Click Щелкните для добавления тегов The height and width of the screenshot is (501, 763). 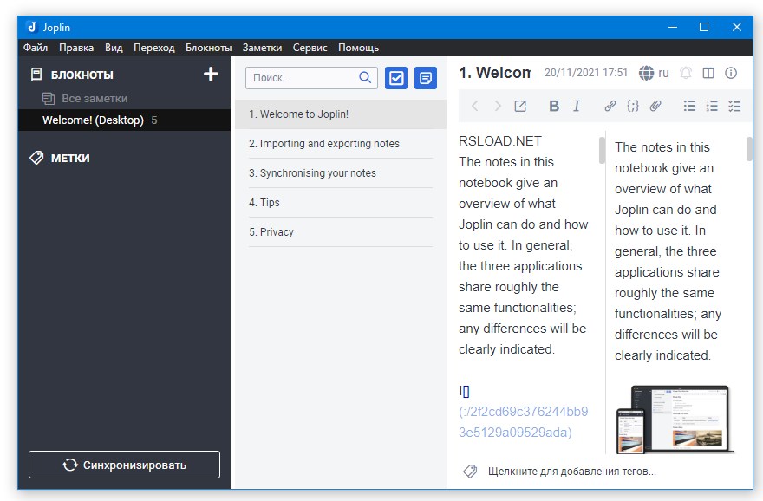571,472
